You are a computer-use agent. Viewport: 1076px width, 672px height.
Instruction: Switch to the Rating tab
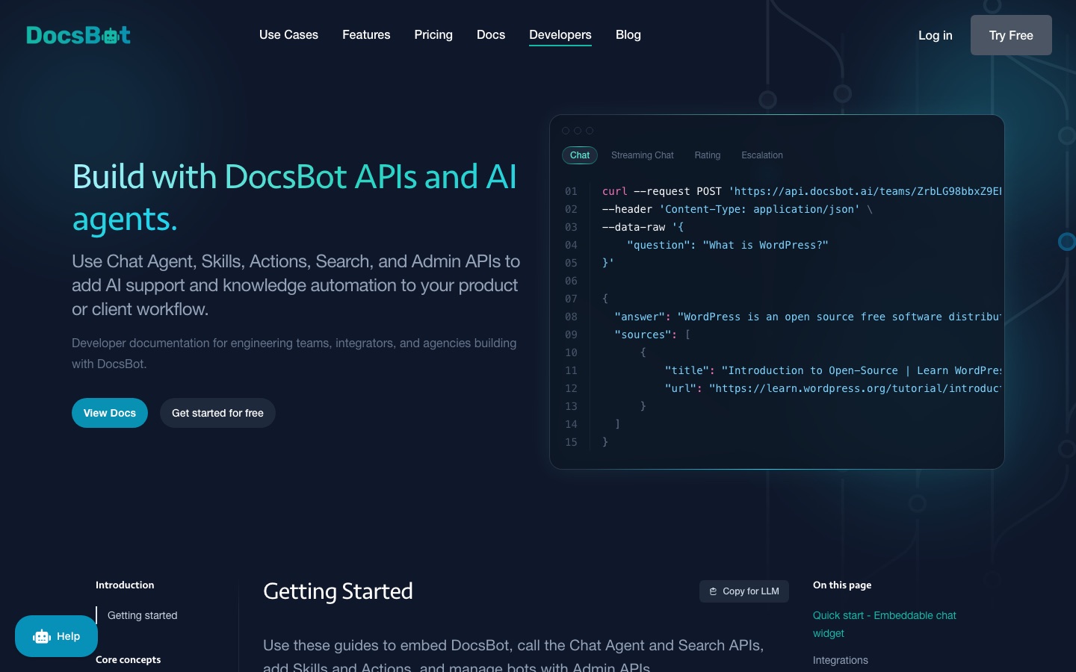click(x=708, y=155)
